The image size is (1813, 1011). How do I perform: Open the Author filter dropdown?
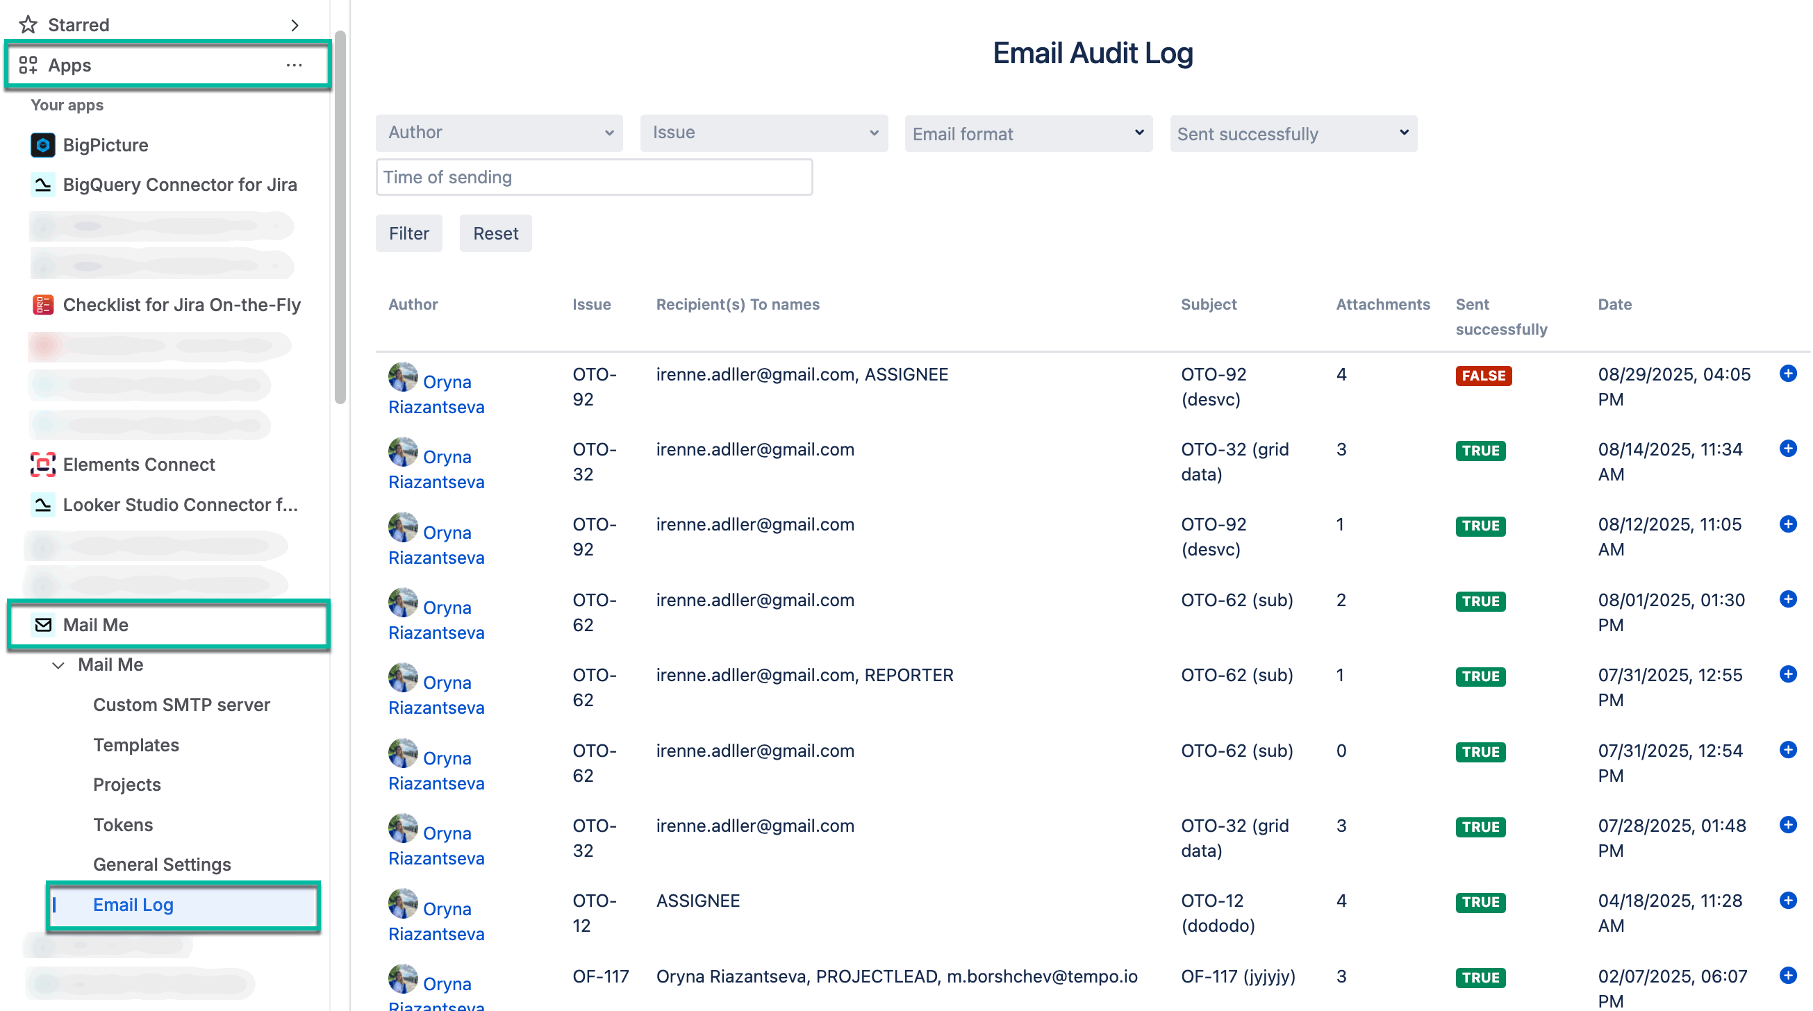pos(499,132)
